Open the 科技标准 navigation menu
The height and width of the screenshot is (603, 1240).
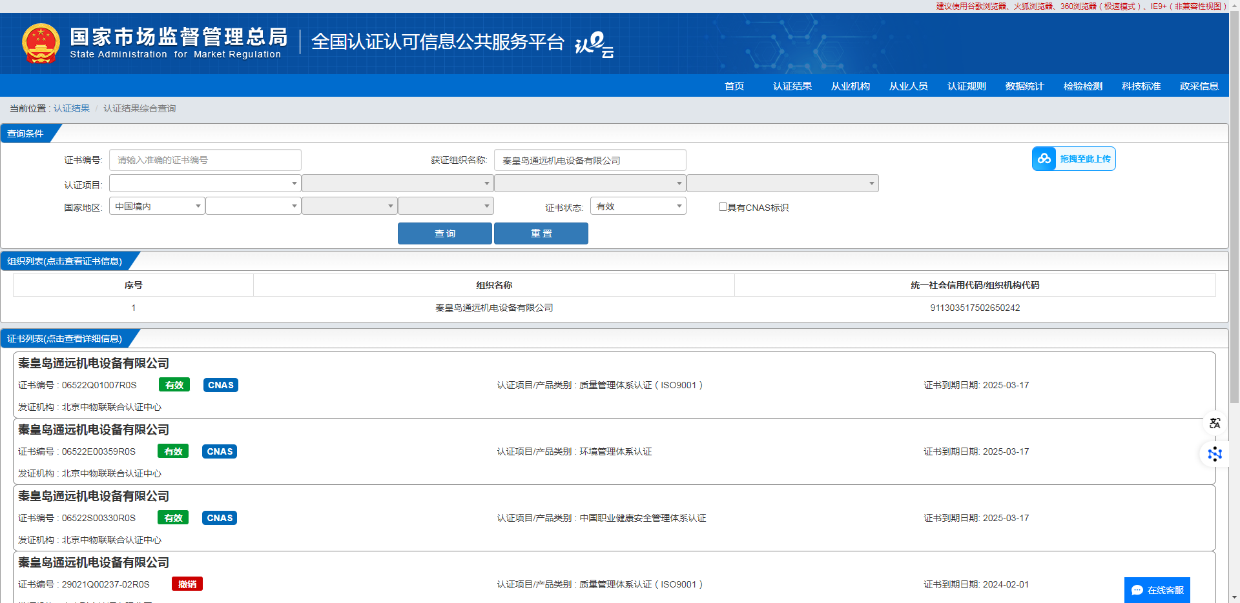(x=1141, y=86)
